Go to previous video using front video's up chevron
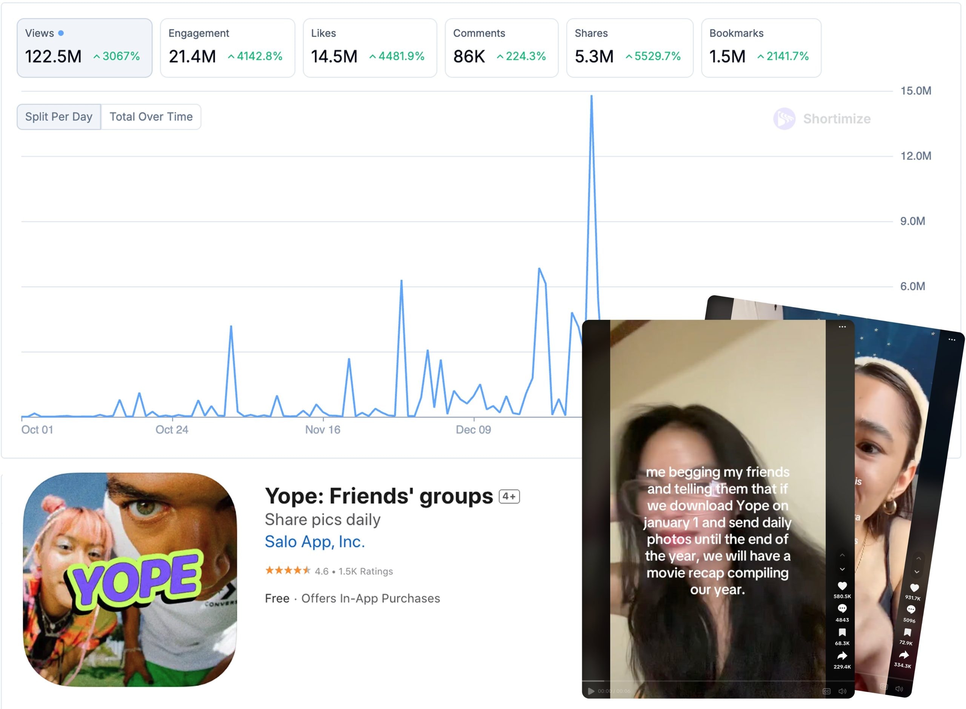 coord(841,555)
